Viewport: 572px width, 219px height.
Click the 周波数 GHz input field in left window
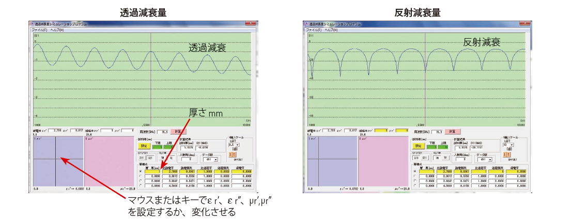pyautogui.click(x=163, y=132)
